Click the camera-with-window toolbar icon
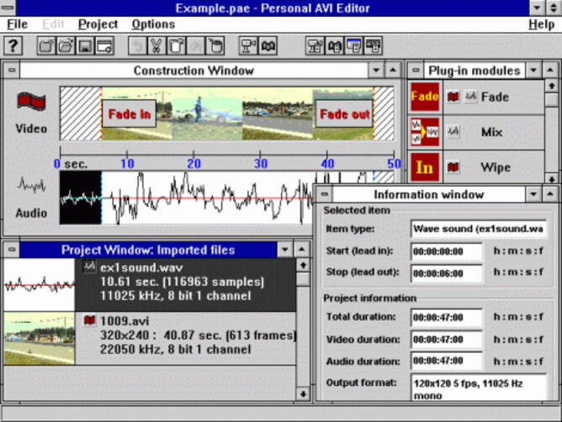Image resolution: width=562 pixels, height=422 pixels. pyautogui.click(x=315, y=46)
